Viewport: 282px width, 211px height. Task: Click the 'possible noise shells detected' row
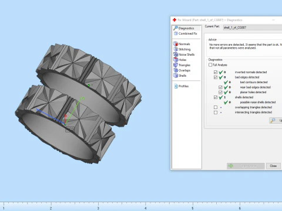[x=250, y=102]
